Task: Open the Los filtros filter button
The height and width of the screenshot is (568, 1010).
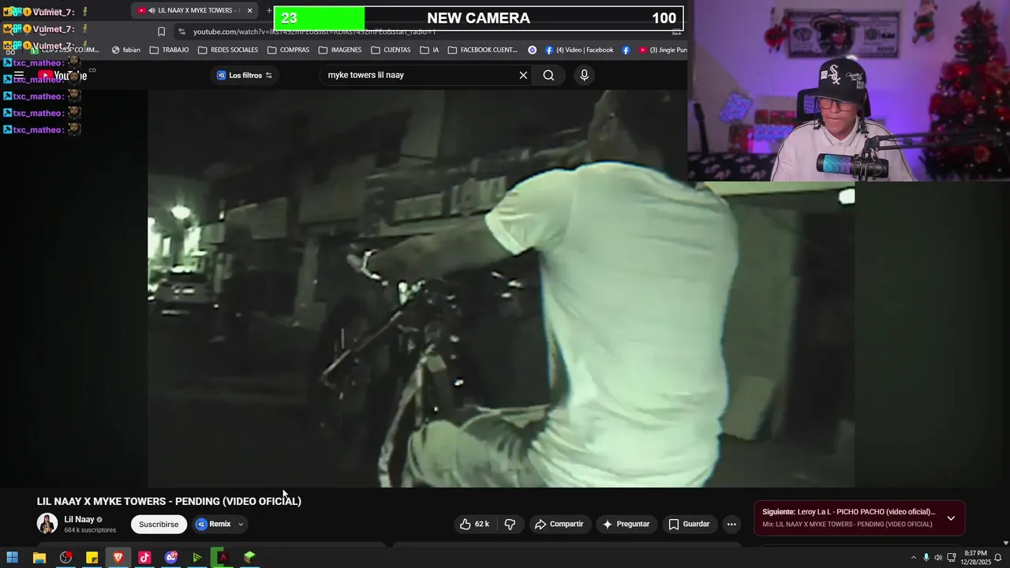Action: [245, 75]
